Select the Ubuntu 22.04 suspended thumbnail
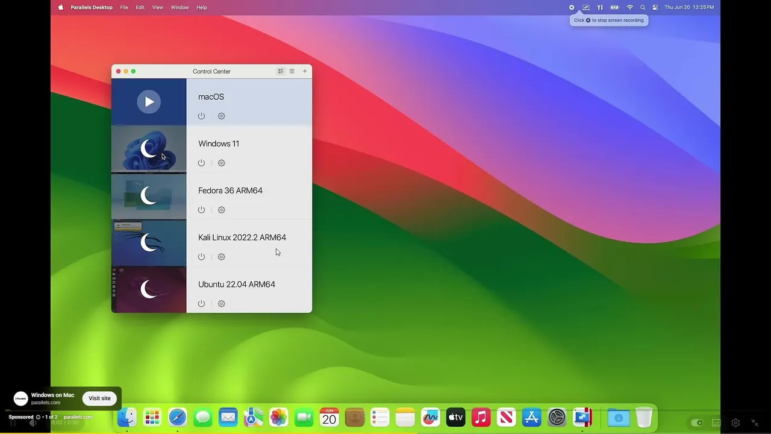This screenshot has width=771, height=434. point(149,290)
